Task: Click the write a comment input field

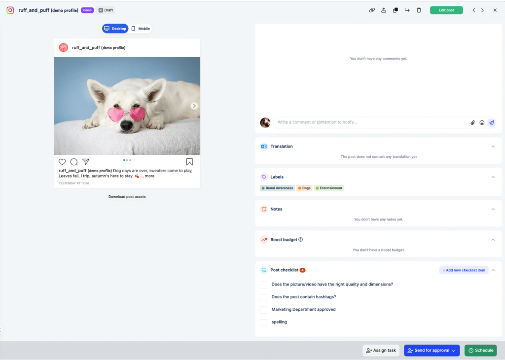Action: click(370, 122)
